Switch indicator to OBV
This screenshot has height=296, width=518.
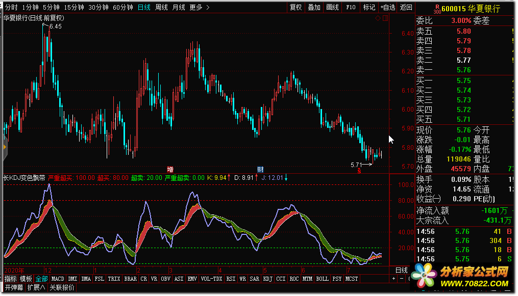pyautogui.click(x=165, y=279)
